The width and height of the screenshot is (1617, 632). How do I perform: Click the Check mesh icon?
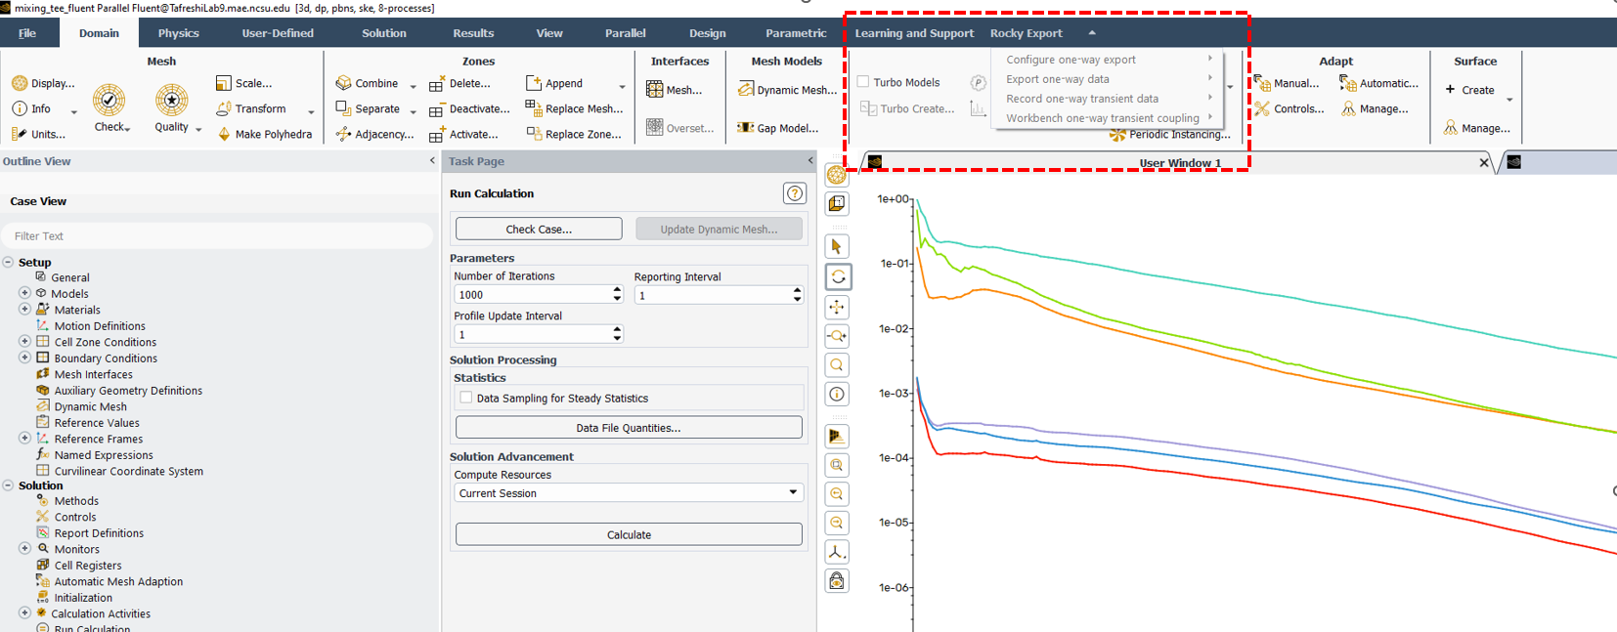click(x=109, y=100)
